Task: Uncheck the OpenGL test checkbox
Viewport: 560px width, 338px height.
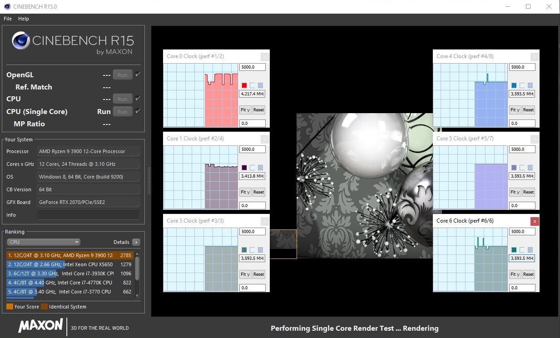Action: 138,75
